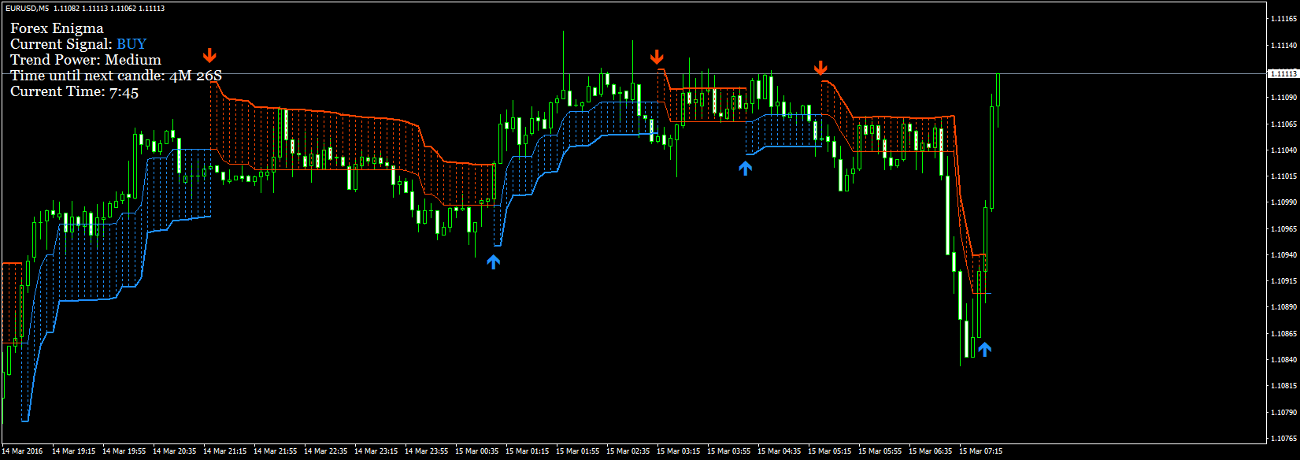This screenshot has height=460, width=1300.
Task: Click the 1.10965 price axis label
Action: coord(1283,229)
